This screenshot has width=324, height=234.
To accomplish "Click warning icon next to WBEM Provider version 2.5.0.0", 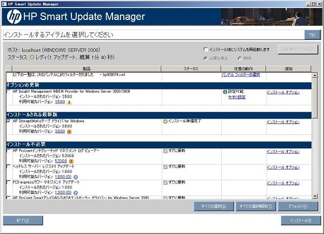I will [69, 102].
